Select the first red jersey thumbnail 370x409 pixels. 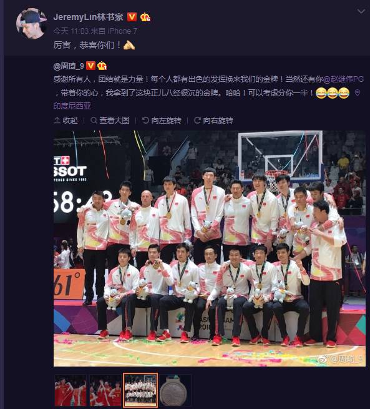click(71, 390)
